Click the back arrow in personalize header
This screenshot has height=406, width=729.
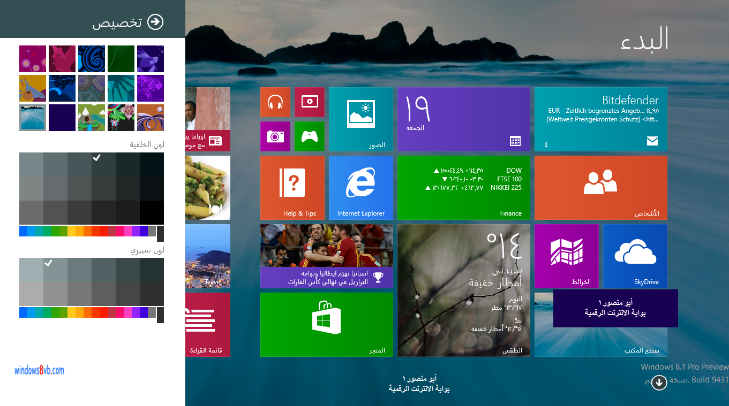click(x=155, y=22)
